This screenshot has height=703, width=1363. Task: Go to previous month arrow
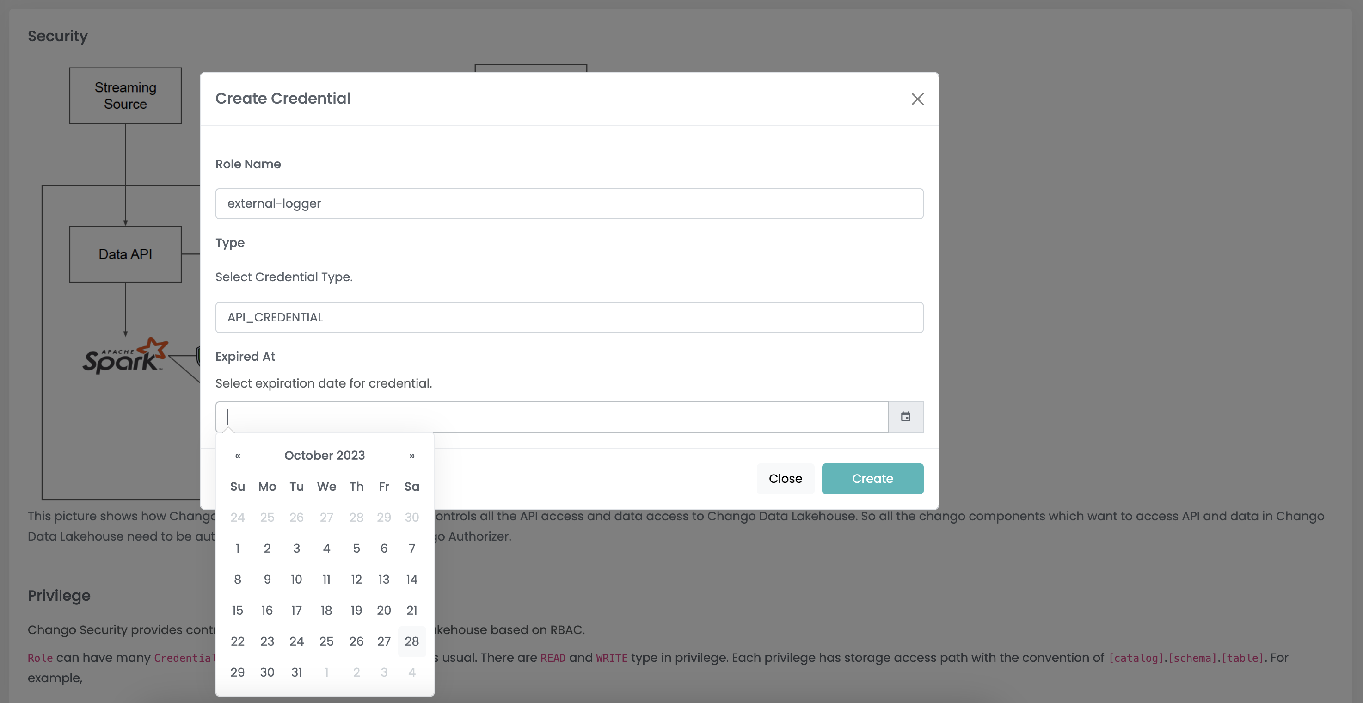click(x=238, y=456)
